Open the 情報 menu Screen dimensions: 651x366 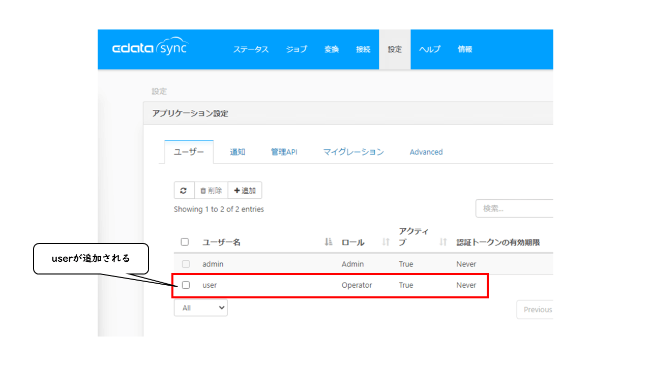(465, 49)
